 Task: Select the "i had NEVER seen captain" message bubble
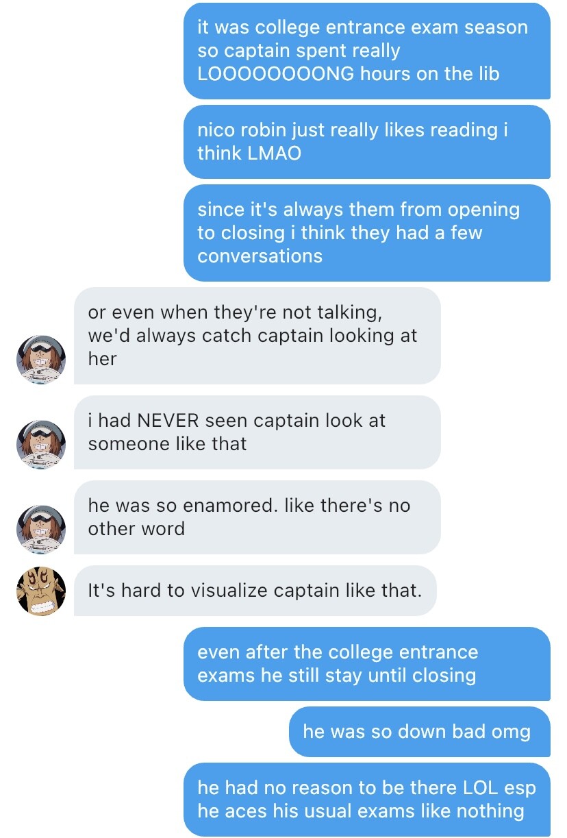257,432
